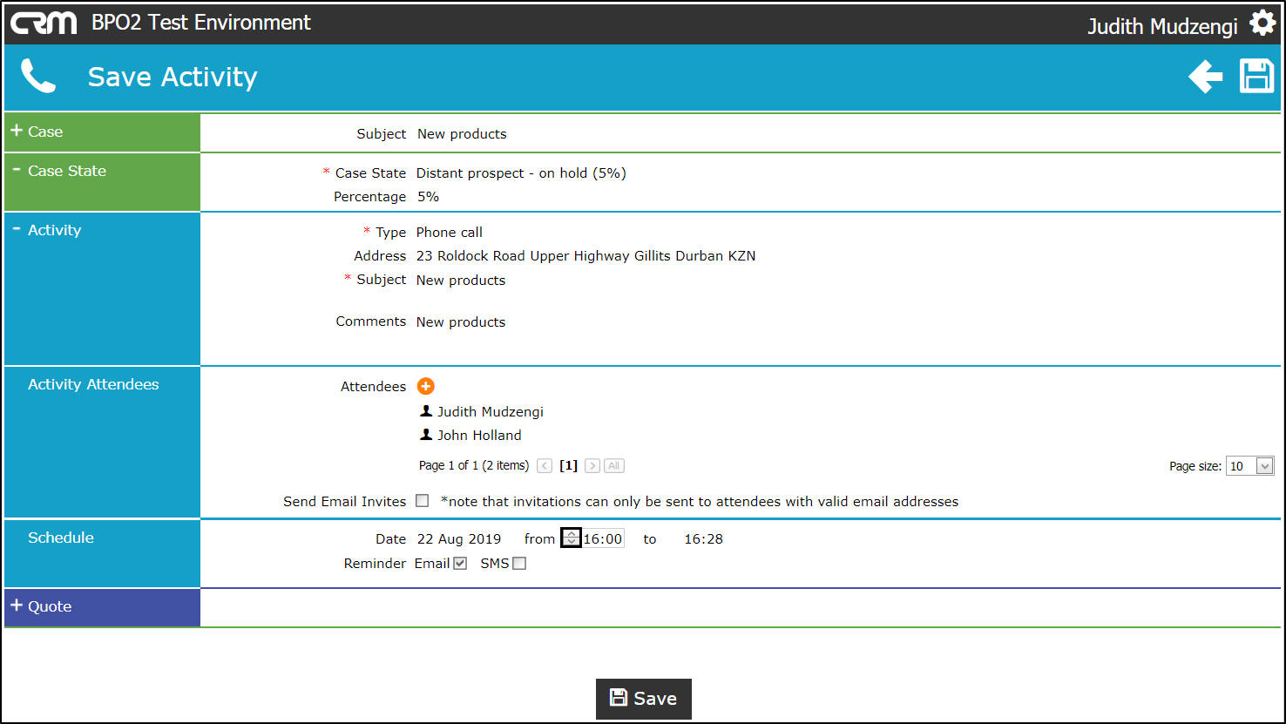Click the CRM logo
This screenshot has width=1286, height=724.
(44, 24)
